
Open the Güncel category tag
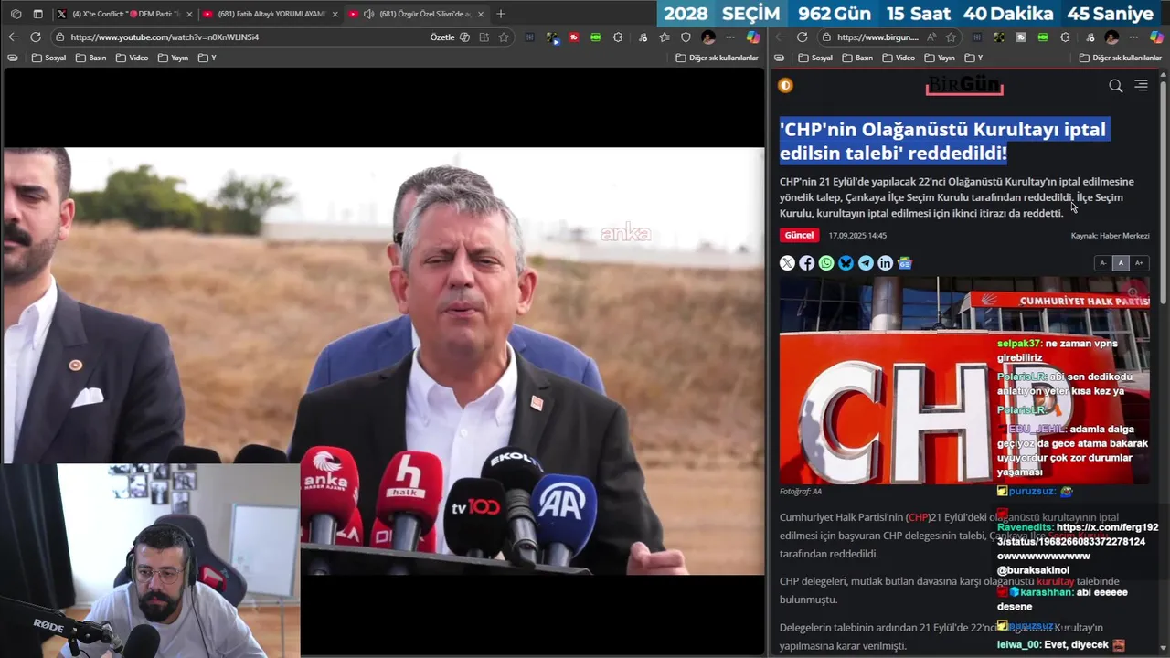click(x=799, y=235)
